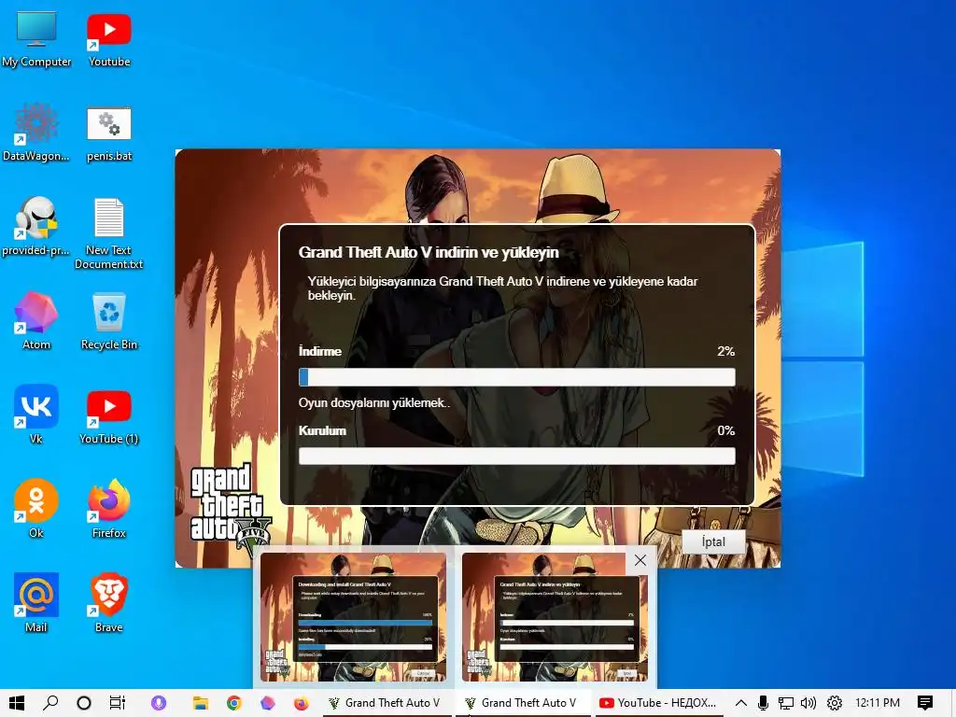
Task: Select the provided-pr... desktop shortcut
Action: click(36, 226)
